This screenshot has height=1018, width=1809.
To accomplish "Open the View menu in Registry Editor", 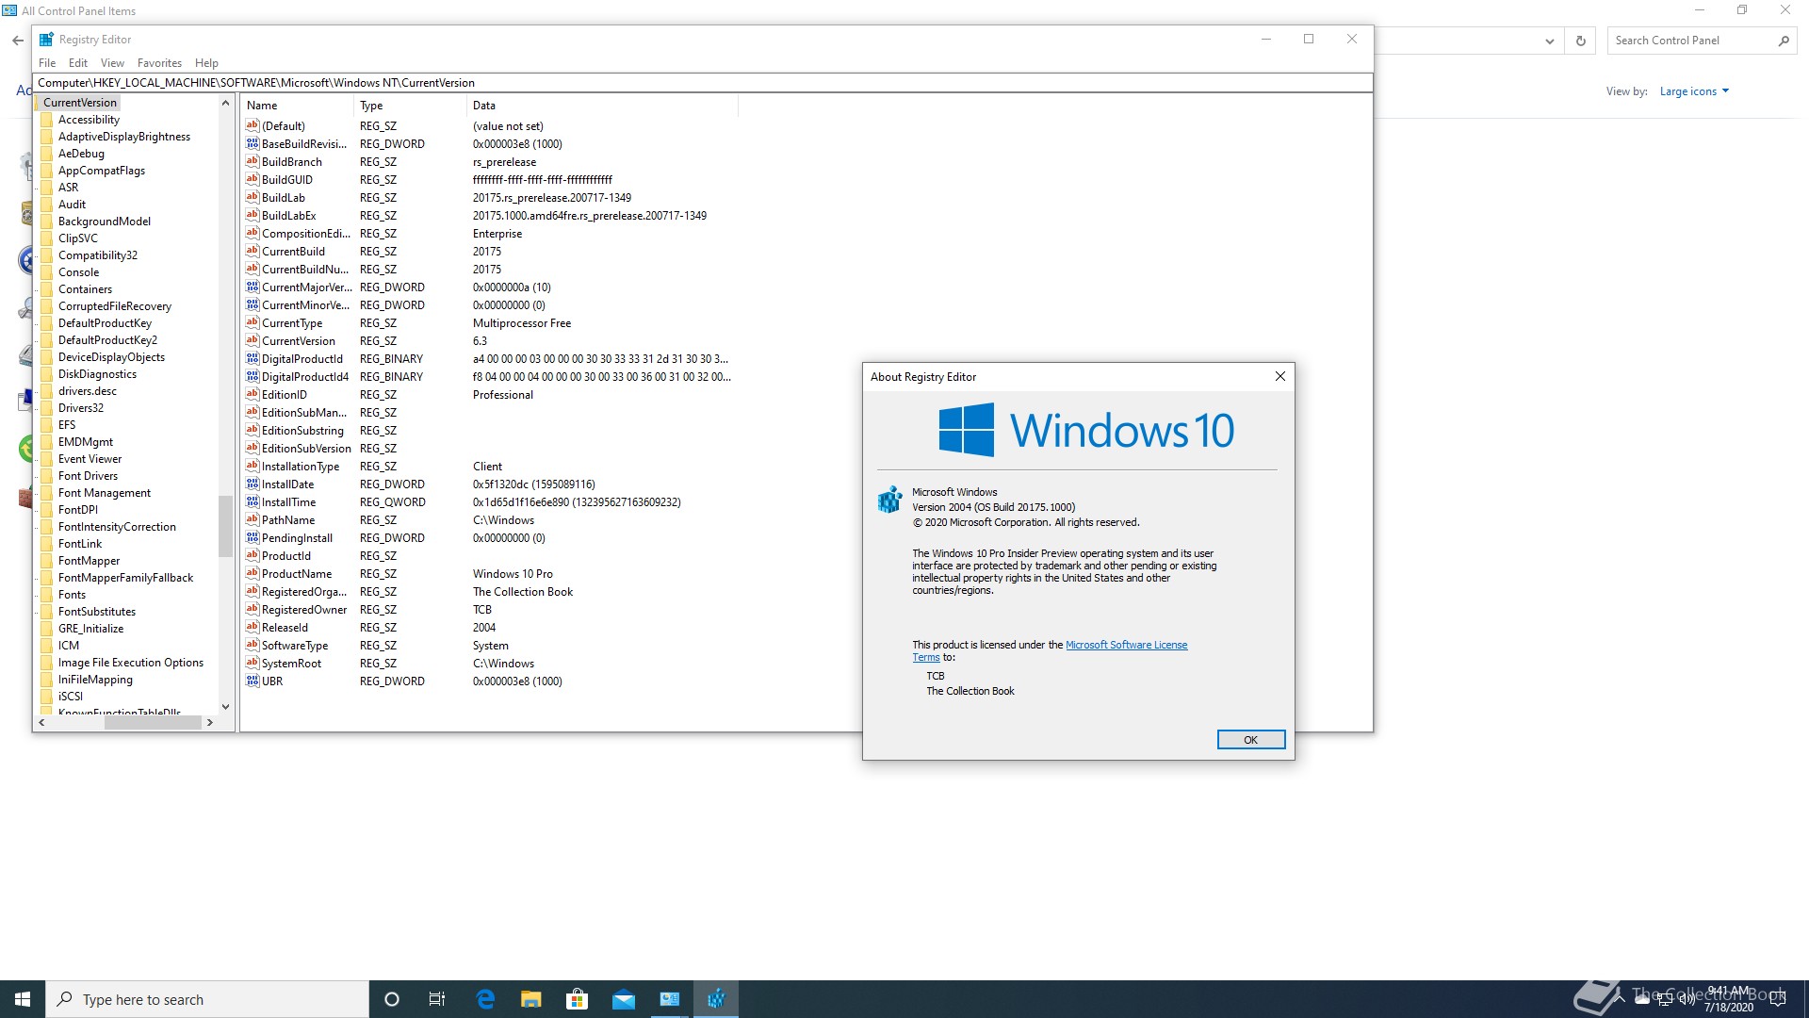I will point(112,63).
